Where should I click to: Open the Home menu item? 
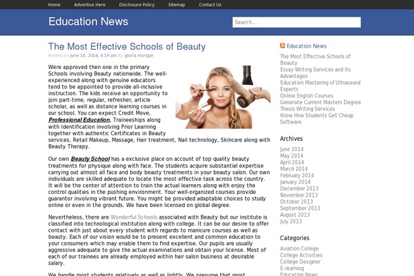[54, 5]
